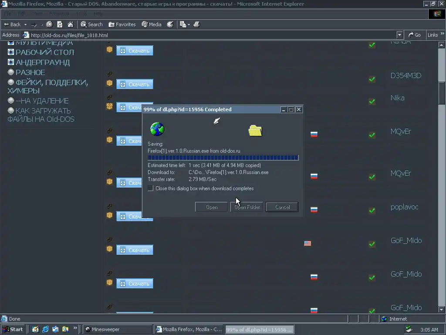Click the Outlook Express quick launch icon
This screenshot has height=335, width=446.
coord(55,329)
